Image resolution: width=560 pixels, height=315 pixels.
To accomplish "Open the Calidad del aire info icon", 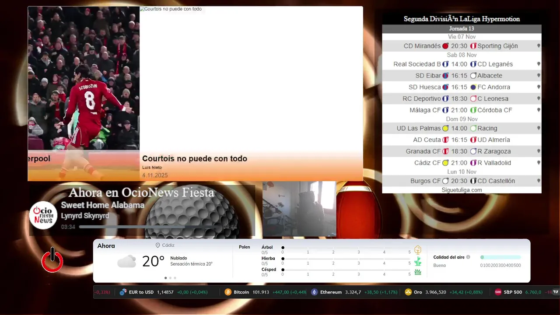I will tap(468, 257).
